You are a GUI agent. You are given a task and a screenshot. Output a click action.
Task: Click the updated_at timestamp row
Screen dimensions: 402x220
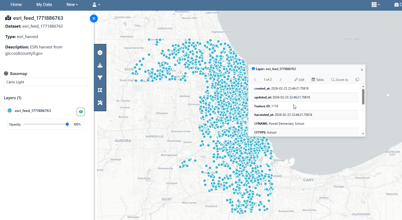pyautogui.click(x=305, y=97)
